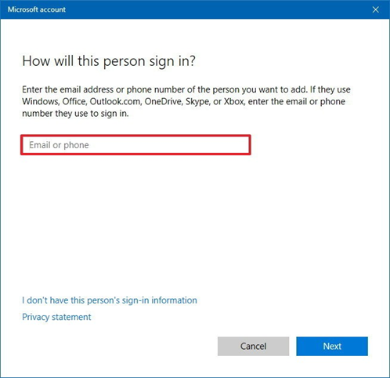Image resolution: width=390 pixels, height=378 pixels.
Task: Click the Email or phone input field
Action: coord(135,145)
